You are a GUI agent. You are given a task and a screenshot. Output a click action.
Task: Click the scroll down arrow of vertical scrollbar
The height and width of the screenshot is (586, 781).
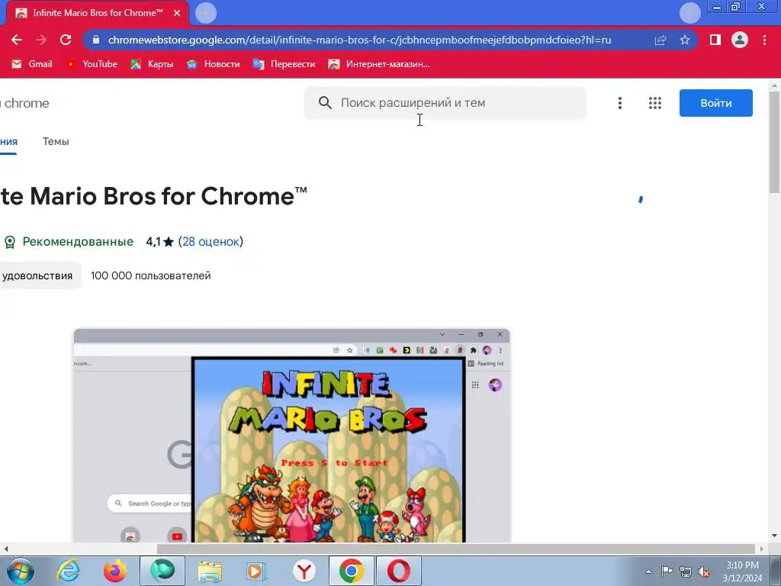(774, 536)
